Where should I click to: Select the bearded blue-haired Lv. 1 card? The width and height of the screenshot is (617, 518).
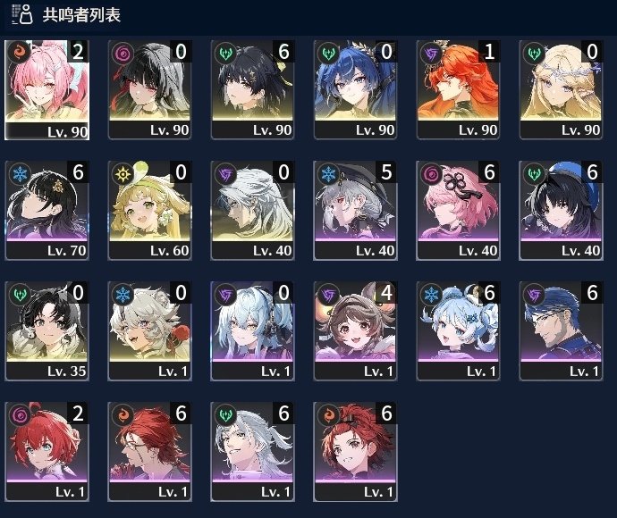point(561,331)
